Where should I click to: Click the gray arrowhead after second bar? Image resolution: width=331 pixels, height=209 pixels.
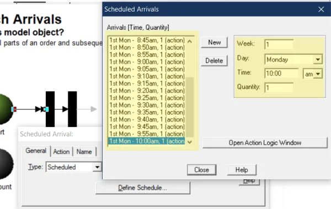click(x=94, y=109)
